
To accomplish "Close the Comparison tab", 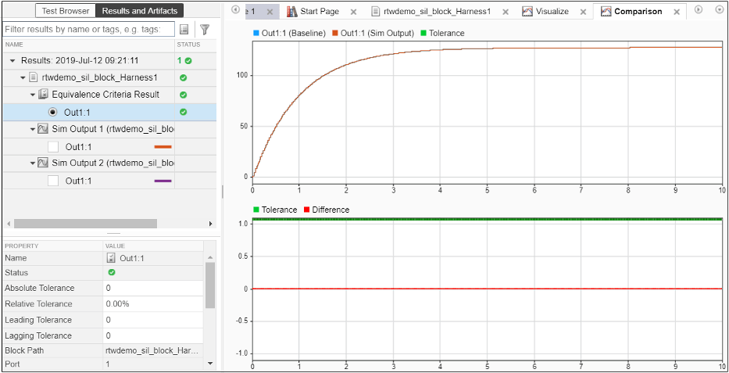I will 677,12.
